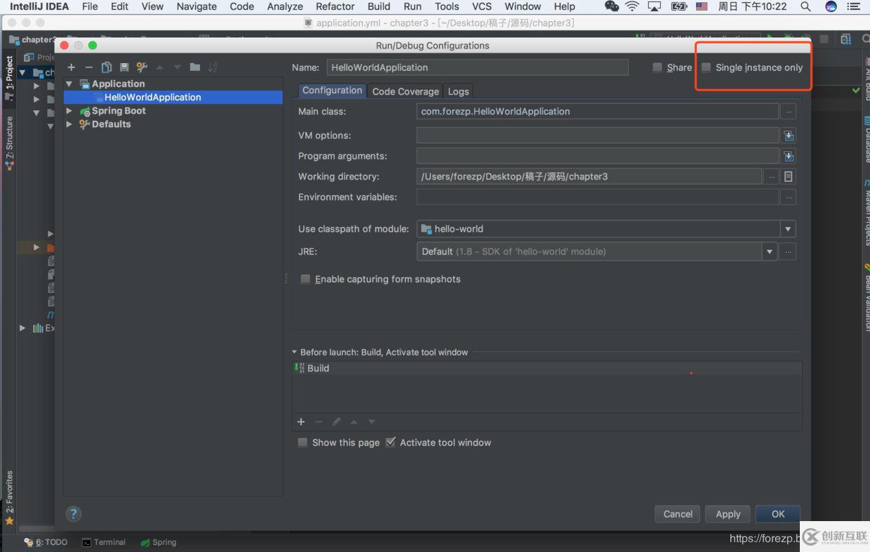Screen dimensions: 870x552
Task: Click into the Name text field
Action: coord(477,67)
